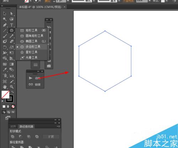This screenshot has height=148, width=178.
Task: Swap fill and stroke colors
Action: [12, 92]
